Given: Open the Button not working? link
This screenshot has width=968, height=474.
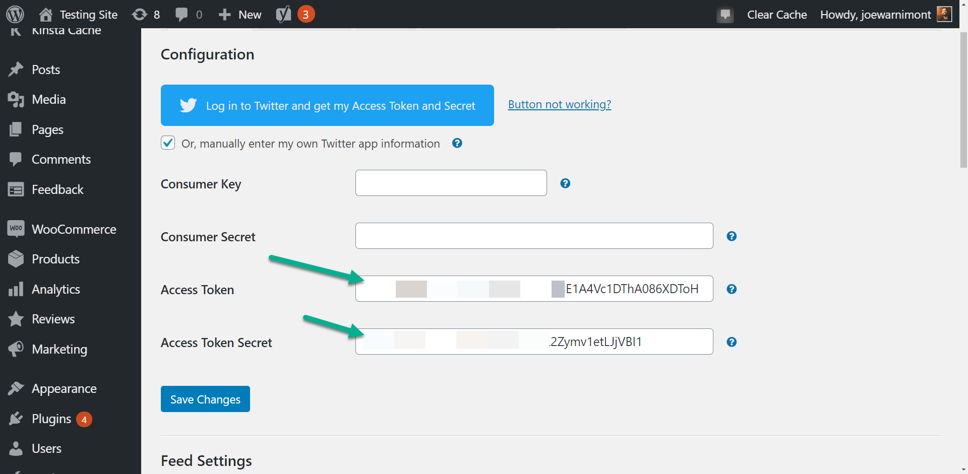Looking at the screenshot, I should pos(559,104).
